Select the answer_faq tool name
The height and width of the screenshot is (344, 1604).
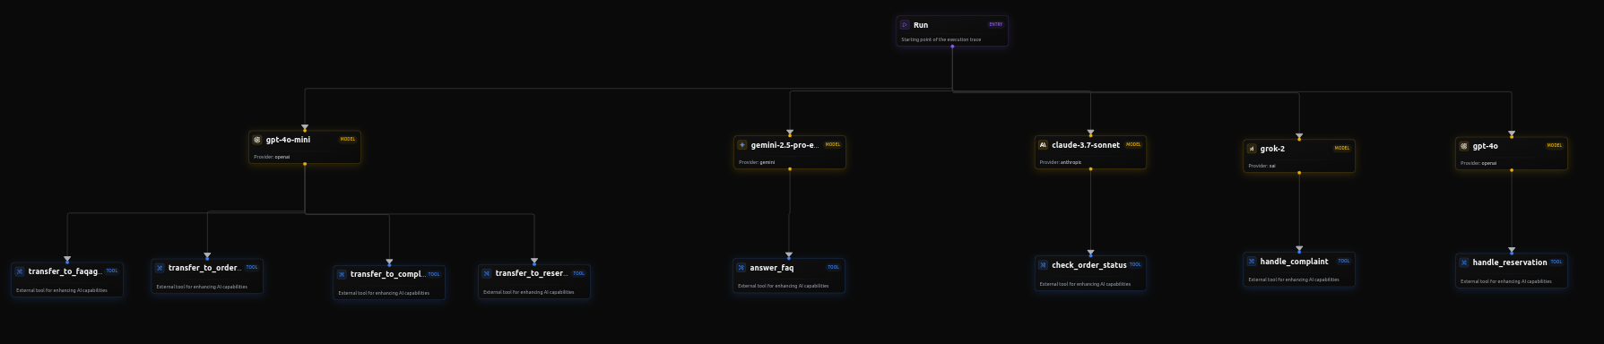tap(772, 268)
